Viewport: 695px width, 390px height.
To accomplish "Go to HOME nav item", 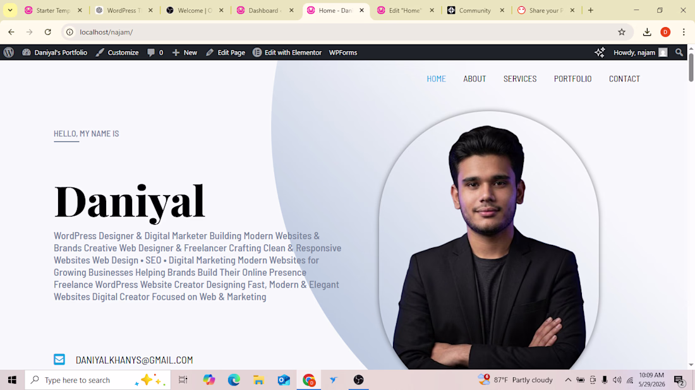I will [436, 79].
